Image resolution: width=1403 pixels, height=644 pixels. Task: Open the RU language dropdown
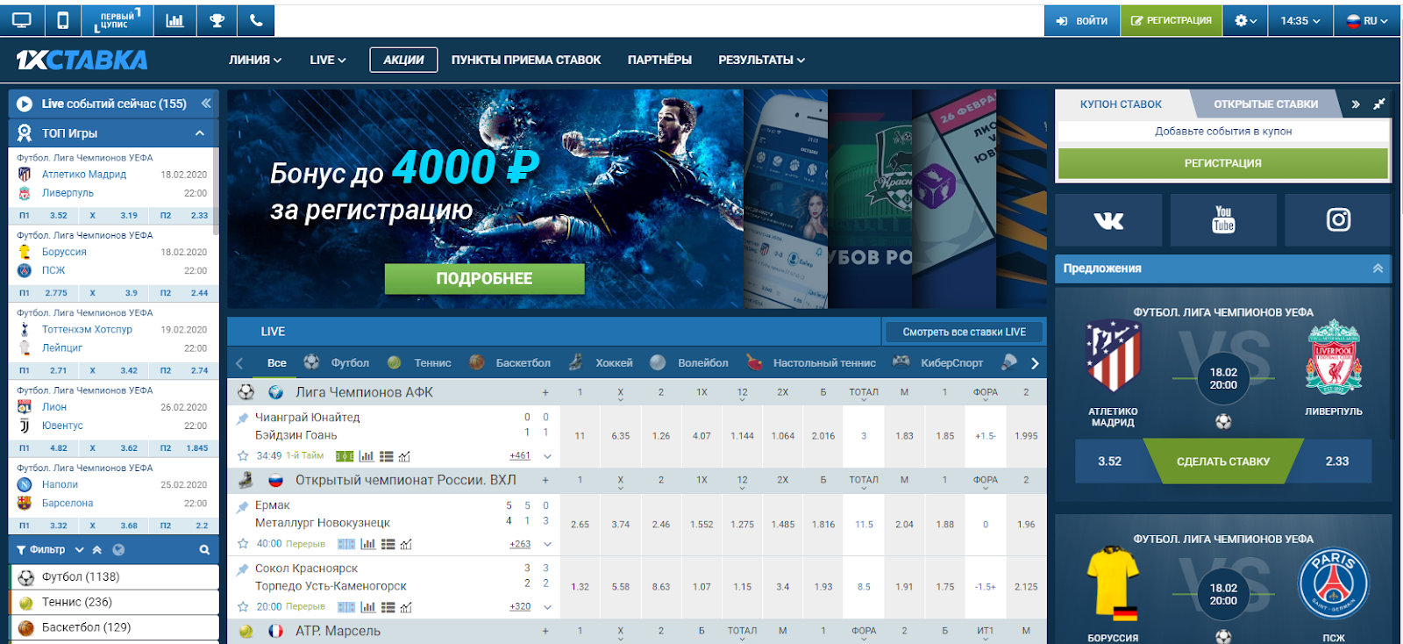tap(1367, 20)
